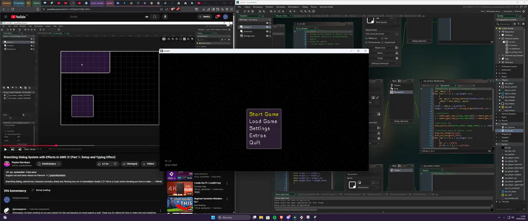
Task: Expand the Animation Curves folder
Action: click(x=497, y=66)
